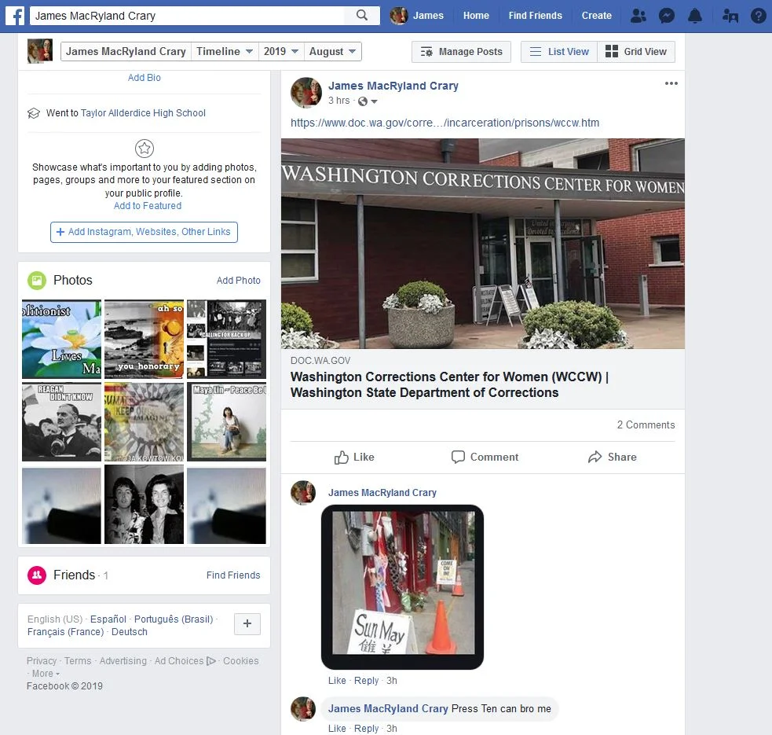This screenshot has width=772, height=735.
Task: Click the post author's avatar picture
Action: (x=306, y=93)
